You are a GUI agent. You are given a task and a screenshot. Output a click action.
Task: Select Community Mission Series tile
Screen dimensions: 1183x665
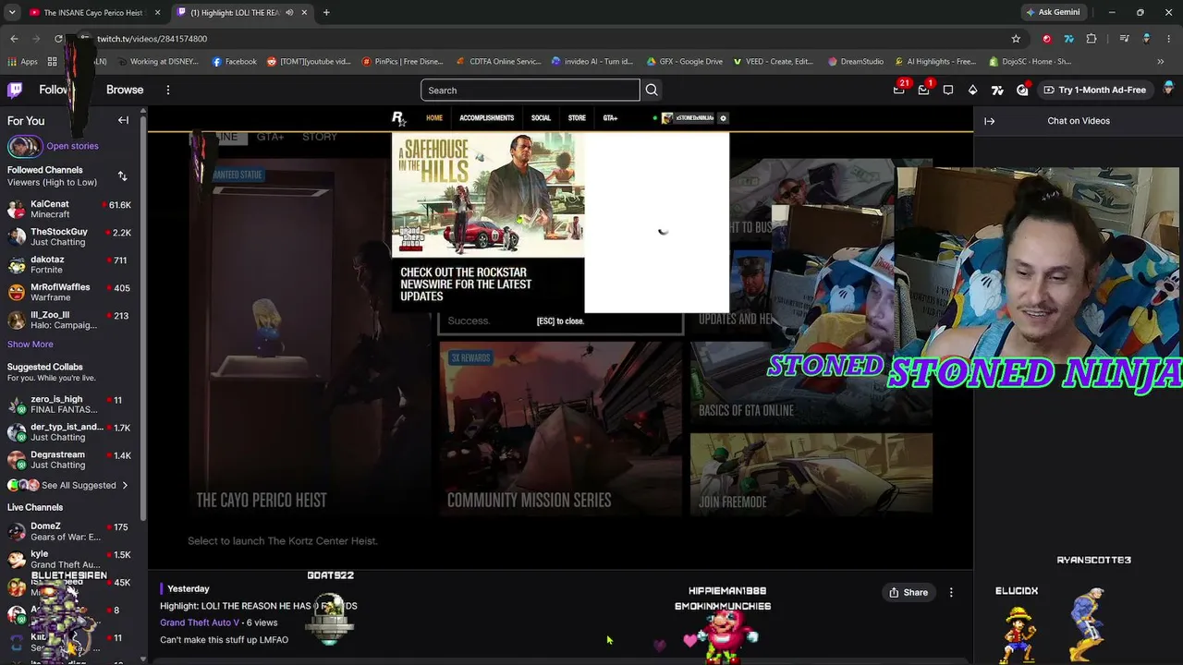tap(561, 429)
